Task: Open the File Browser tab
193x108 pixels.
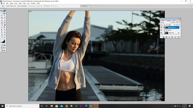Action: [x=85, y=6]
